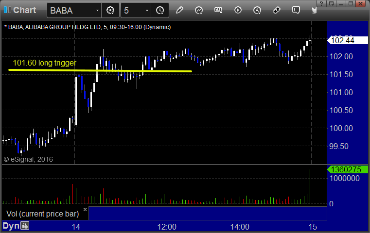Click the bar replay play icon
This screenshot has height=233, width=370.
click(x=238, y=10)
